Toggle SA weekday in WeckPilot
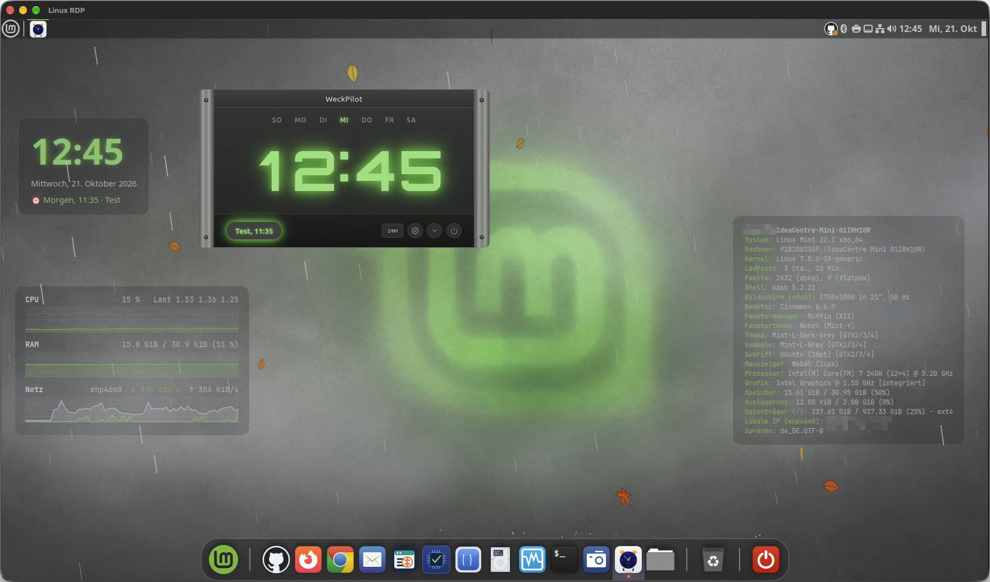 tap(411, 120)
